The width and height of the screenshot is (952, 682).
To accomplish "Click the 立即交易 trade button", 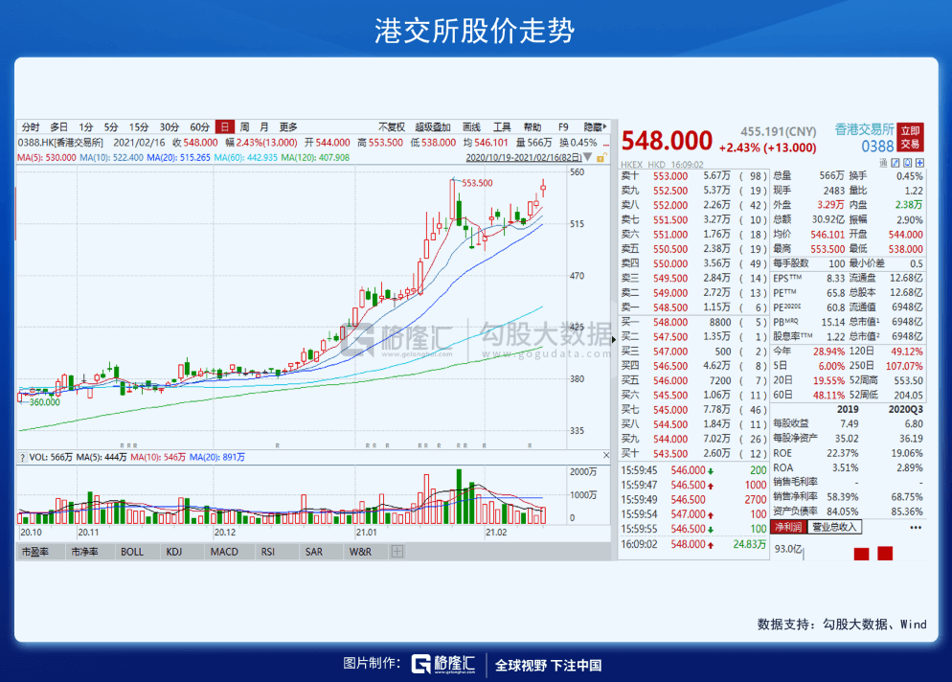I will pos(910,137).
